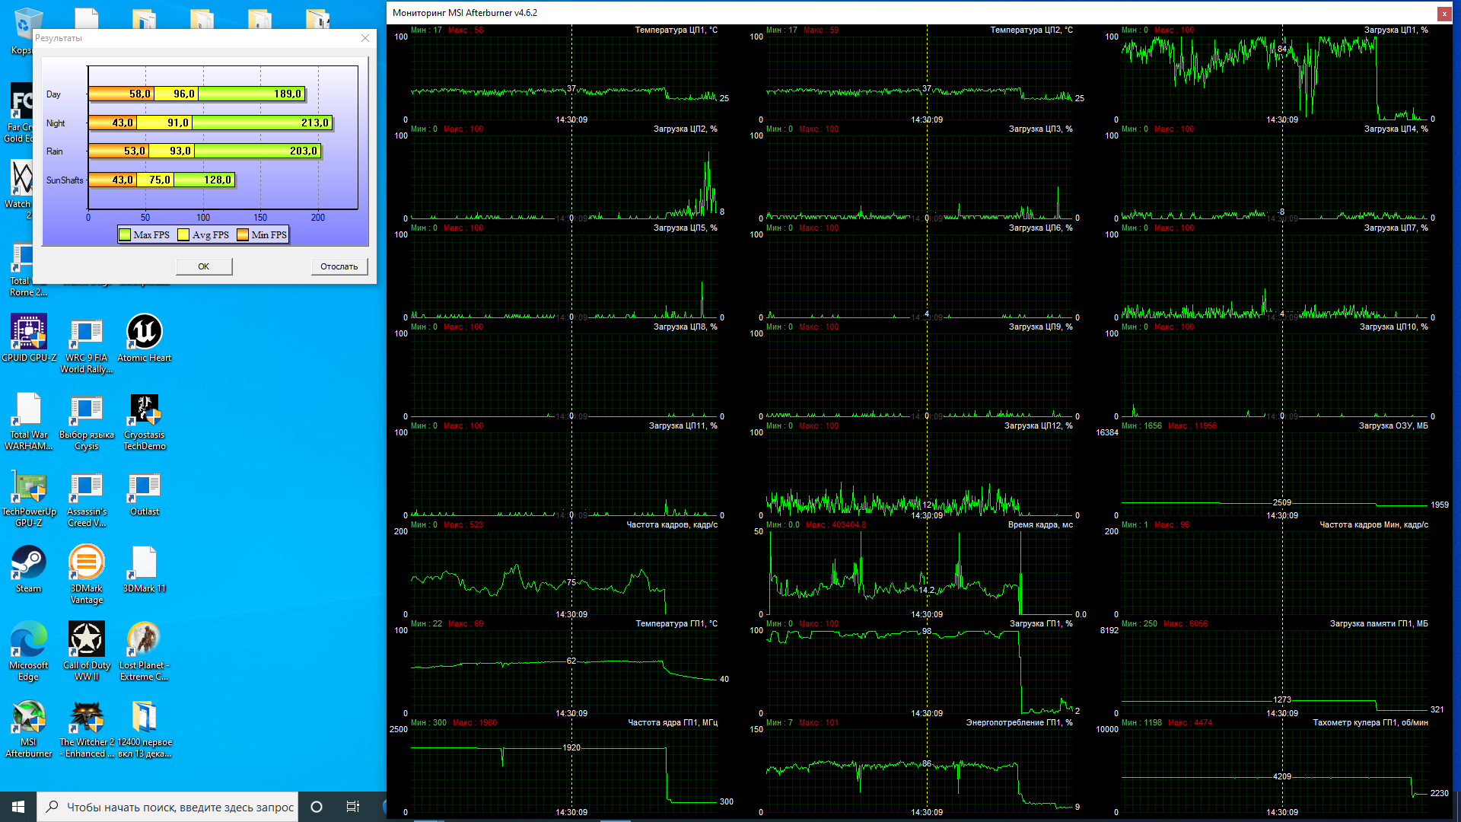Screen dimensions: 1461x822
Task: Click the Отослать button
Action: pyautogui.click(x=339, y=266)
